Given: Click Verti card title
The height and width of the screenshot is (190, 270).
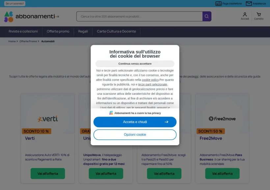Looking at the screenshot, I should click(x=30, y=138).
